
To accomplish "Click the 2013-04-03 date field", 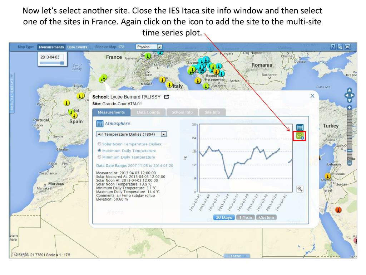I will (x=52, y=57).
